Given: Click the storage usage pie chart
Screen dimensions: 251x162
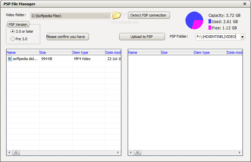Looking at the screenshot, I should pyautogui.click(x=194, y=20).
